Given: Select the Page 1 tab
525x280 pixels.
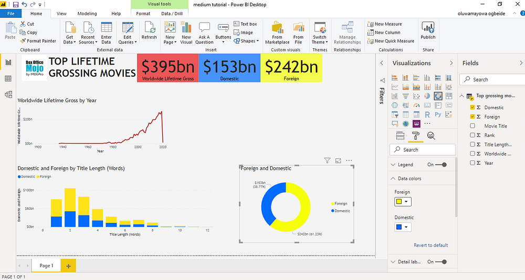Looking at the screenshot, I should tap(46, 266).
